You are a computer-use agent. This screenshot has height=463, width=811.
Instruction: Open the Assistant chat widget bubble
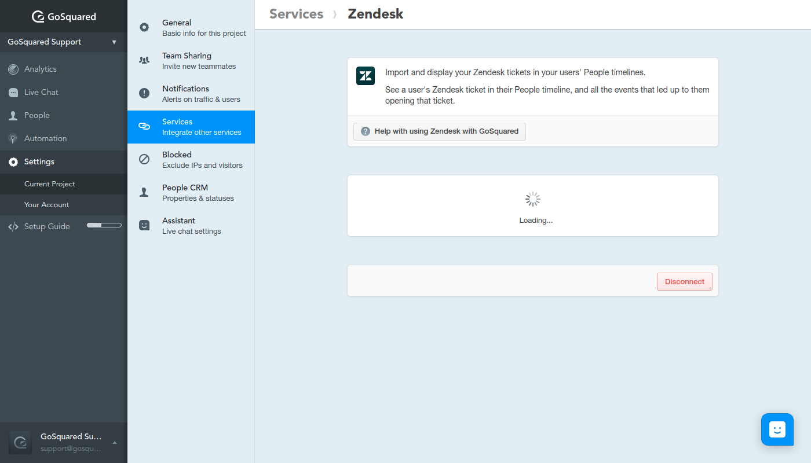777,429
